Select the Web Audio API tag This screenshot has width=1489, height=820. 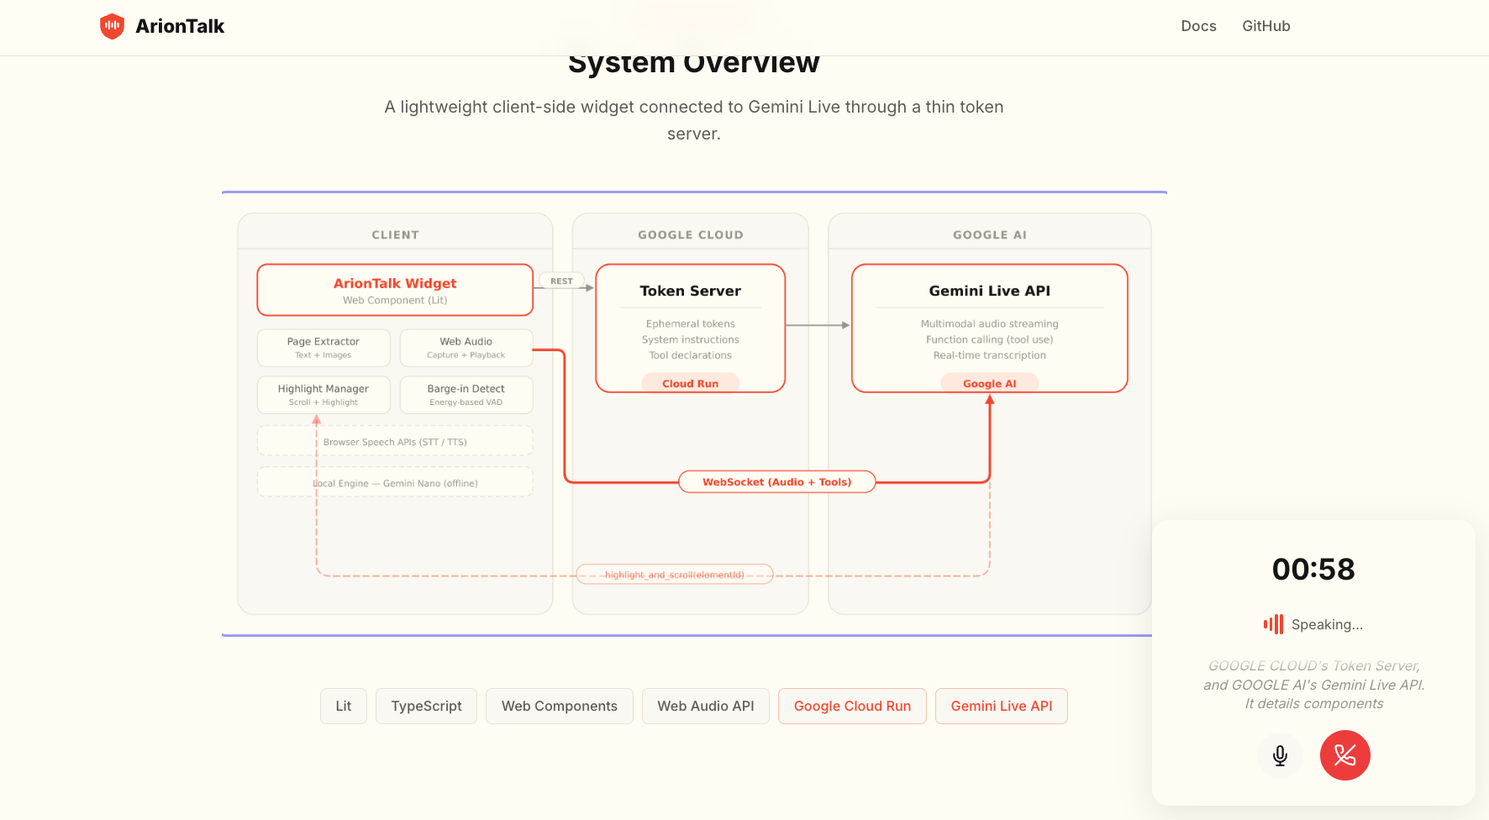[x=706, y=706]
